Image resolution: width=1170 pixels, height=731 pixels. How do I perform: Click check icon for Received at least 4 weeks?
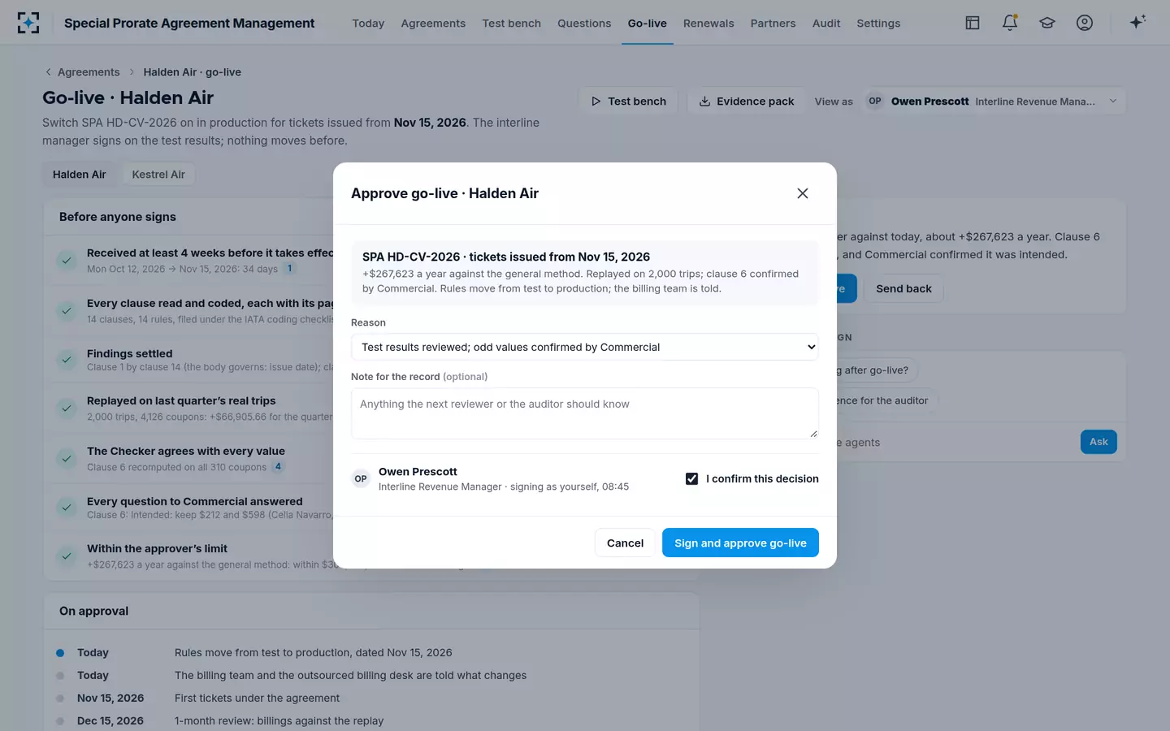pos(66,260)
